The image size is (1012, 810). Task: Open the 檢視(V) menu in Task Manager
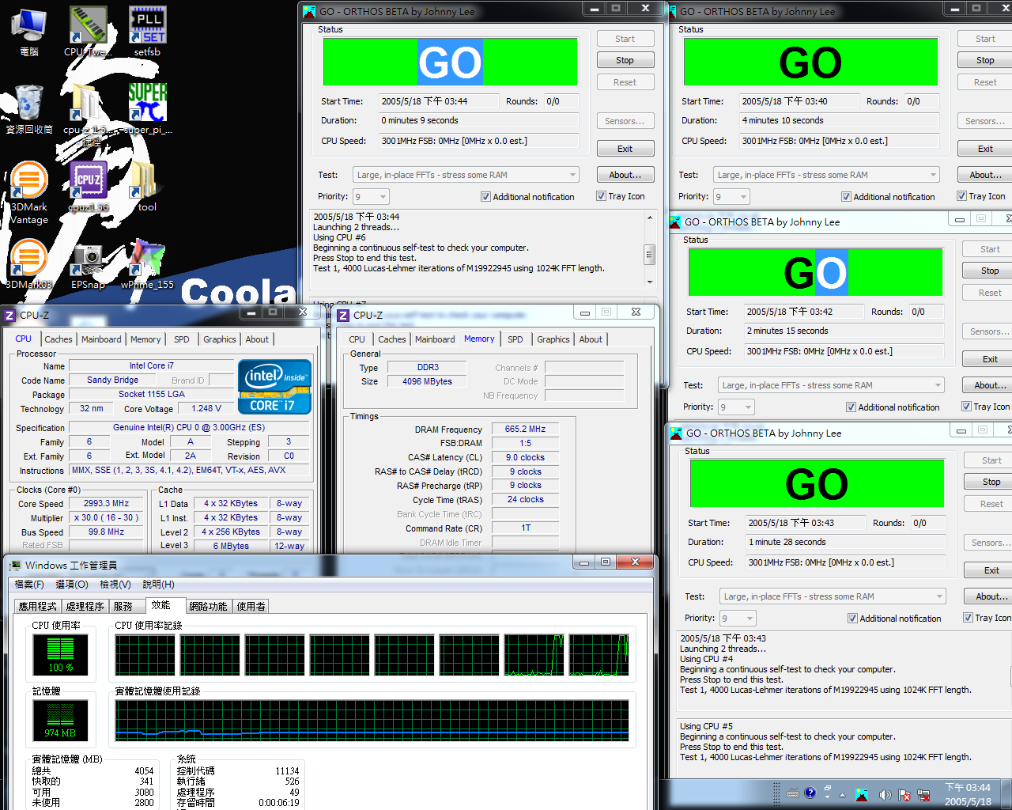click(115, 585)
